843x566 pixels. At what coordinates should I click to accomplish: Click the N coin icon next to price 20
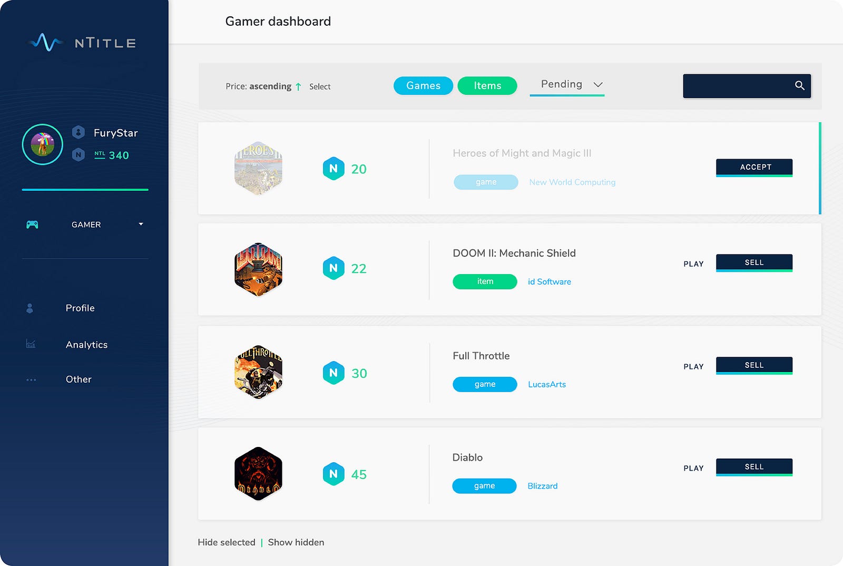pos(334,169)
